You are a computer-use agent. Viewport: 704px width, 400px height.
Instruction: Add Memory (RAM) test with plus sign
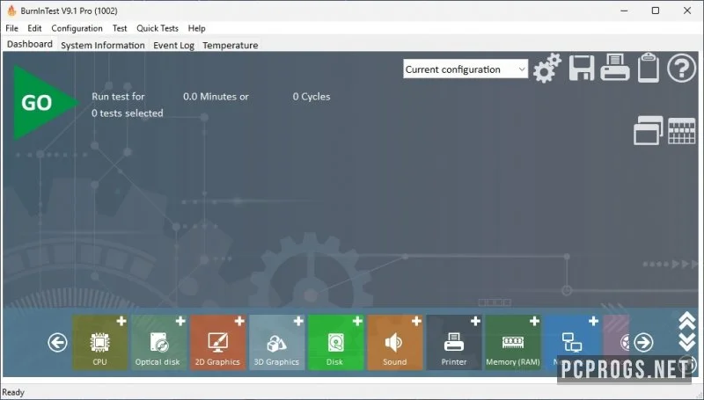tap(534, 321)
